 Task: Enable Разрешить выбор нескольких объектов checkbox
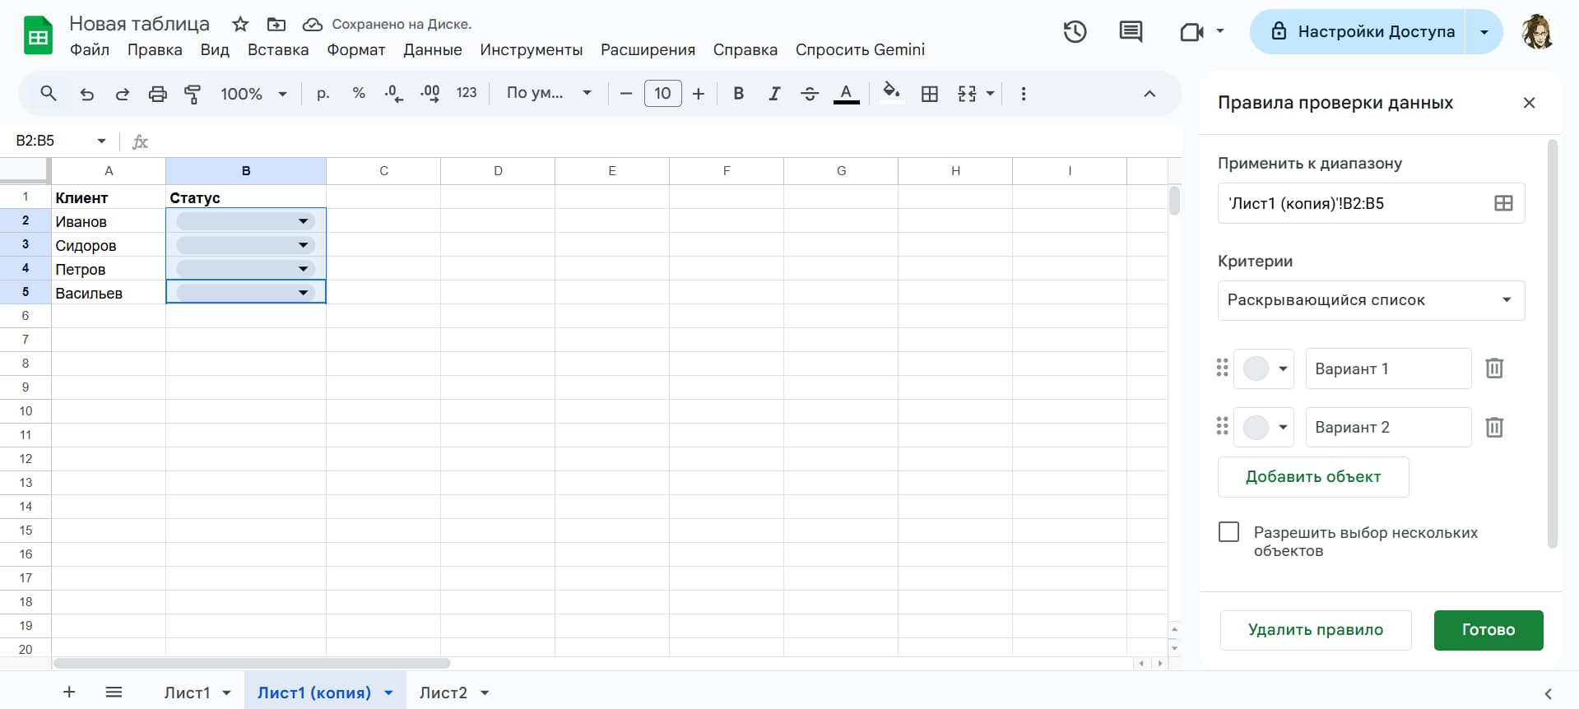1228,532
